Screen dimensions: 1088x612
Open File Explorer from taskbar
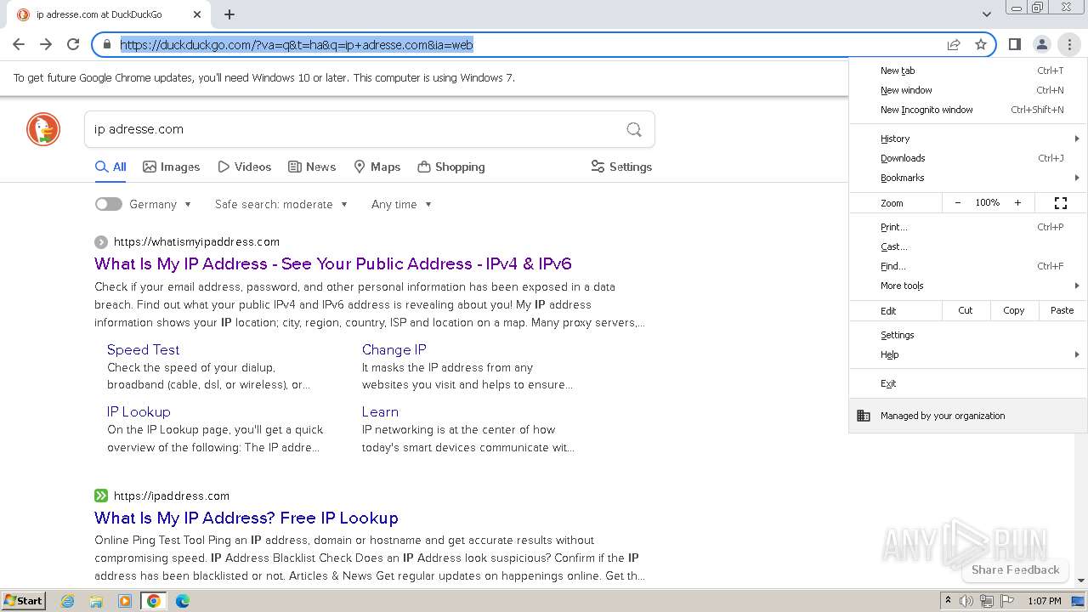tap(96, 601)
